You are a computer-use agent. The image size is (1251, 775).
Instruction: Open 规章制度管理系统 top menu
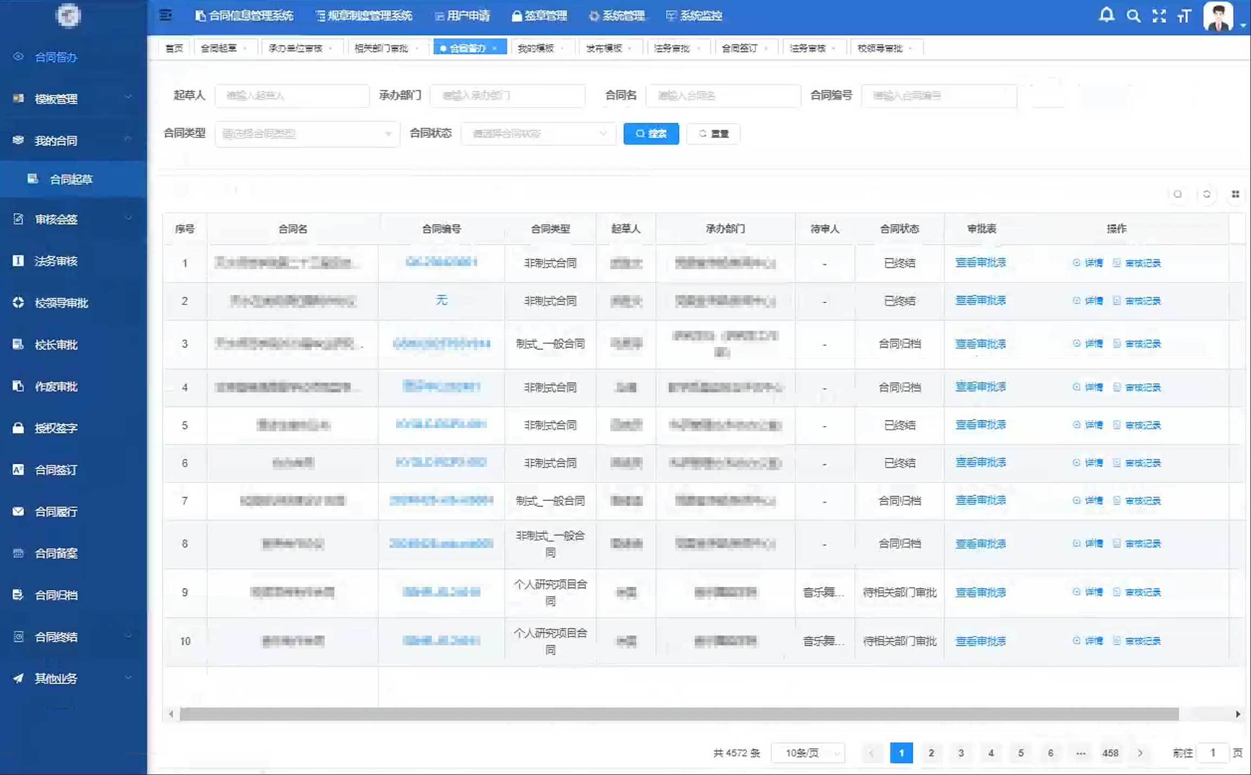tap(364, 16)
